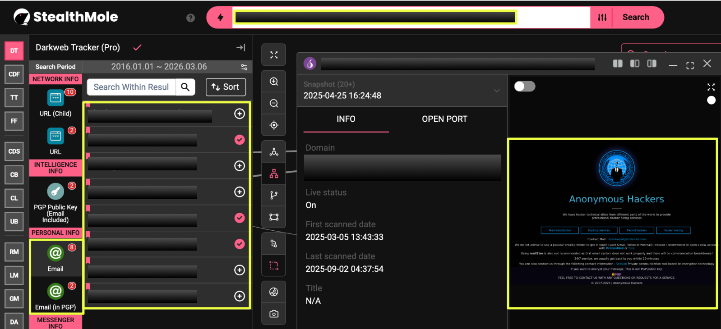
Task: Collapse the Darkweb Tracker side panel
Action: 241,47
